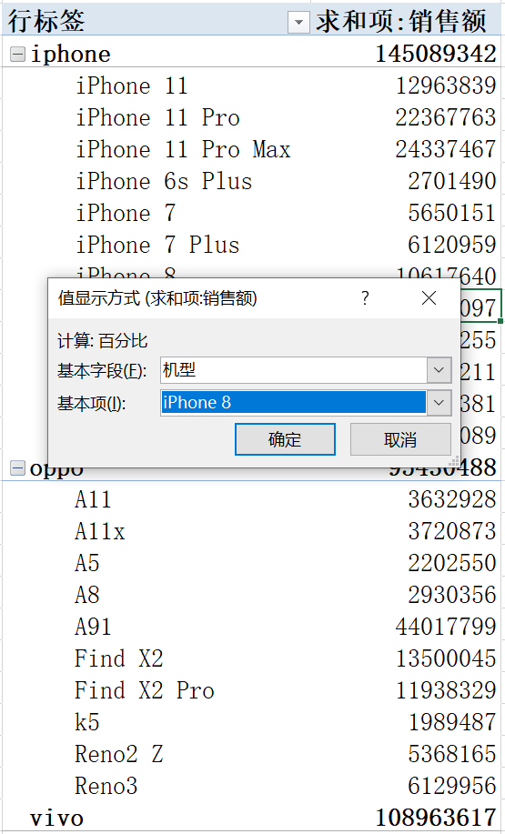Open the 行标签 filter dropdown
505x834 pixels.
(298, 23)
